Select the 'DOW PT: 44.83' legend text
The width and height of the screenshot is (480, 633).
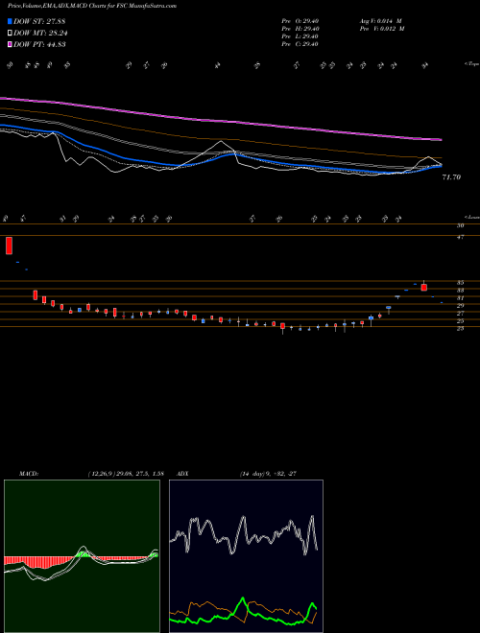(x=39, y=44)
